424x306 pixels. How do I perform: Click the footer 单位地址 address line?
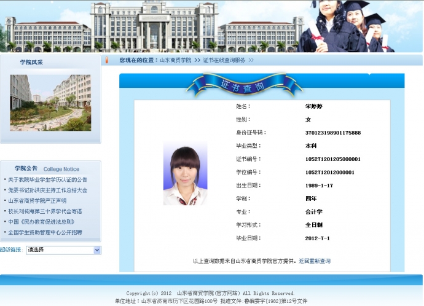(211, 301)
